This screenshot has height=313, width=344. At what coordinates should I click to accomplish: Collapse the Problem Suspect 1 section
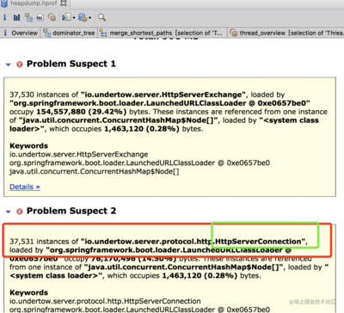9,64
